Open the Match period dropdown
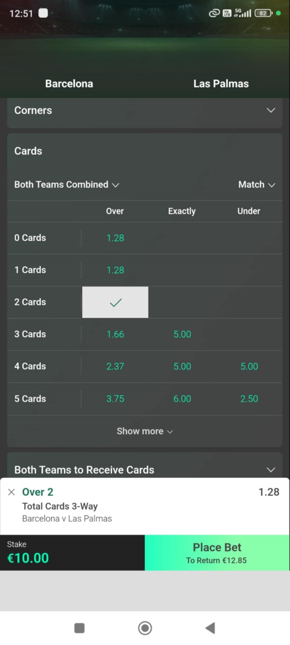 257,185
